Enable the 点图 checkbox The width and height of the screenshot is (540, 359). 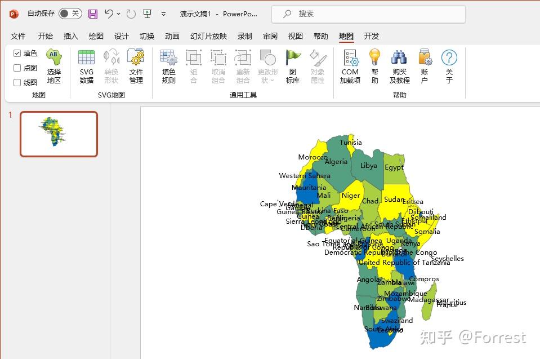tap(18, 69)
